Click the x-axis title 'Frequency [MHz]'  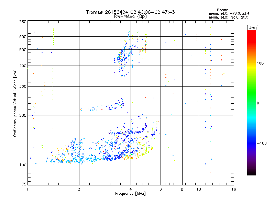tap(130, 194)
